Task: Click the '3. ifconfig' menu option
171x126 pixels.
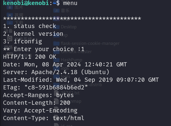Action: coord(22,42)
